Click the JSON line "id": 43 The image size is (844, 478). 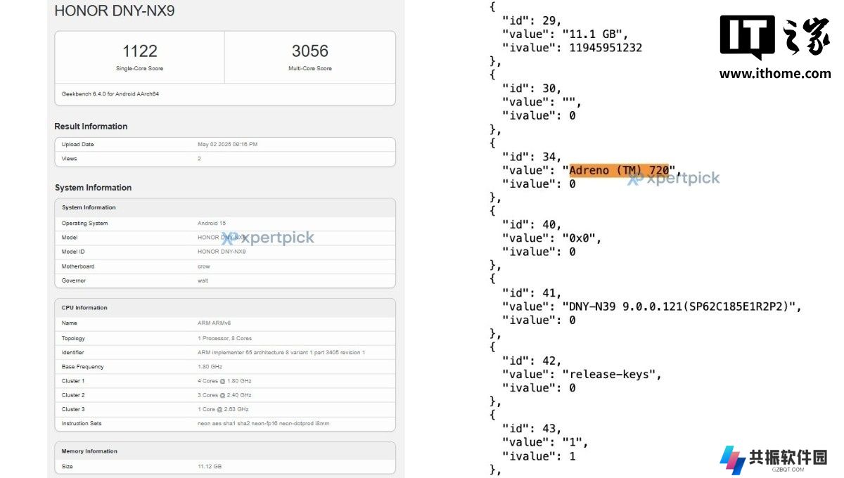[531, 429]
